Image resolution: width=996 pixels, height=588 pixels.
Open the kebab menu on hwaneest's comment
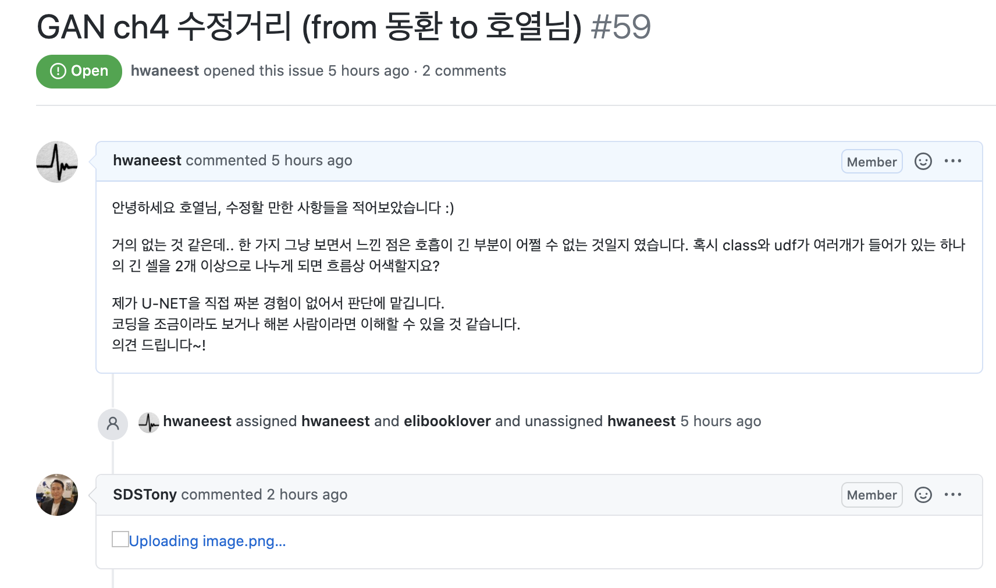954,161
